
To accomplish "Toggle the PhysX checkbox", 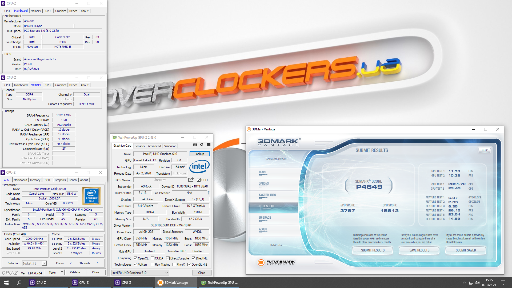I will (x=174, y=265).
